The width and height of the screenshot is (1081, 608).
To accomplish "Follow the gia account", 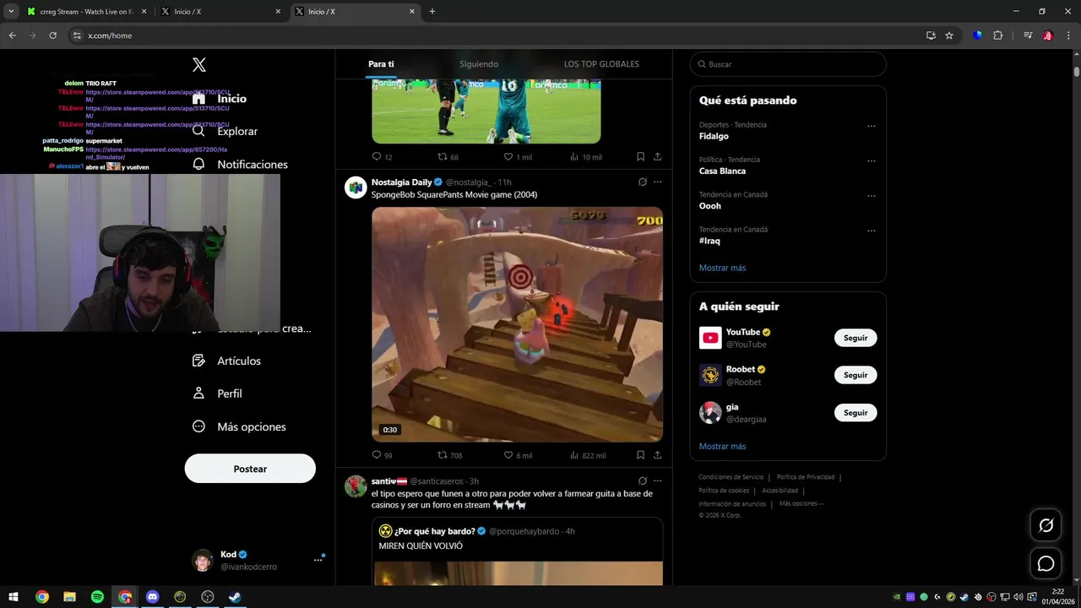I will [856, 413].
